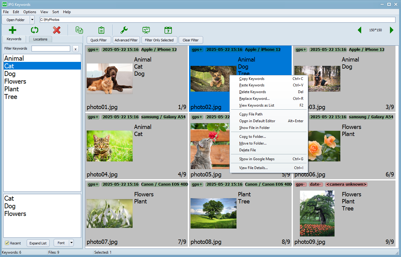Click the Font button
The height and width of the screenshot is (257, 401).
tap(61, 243)
